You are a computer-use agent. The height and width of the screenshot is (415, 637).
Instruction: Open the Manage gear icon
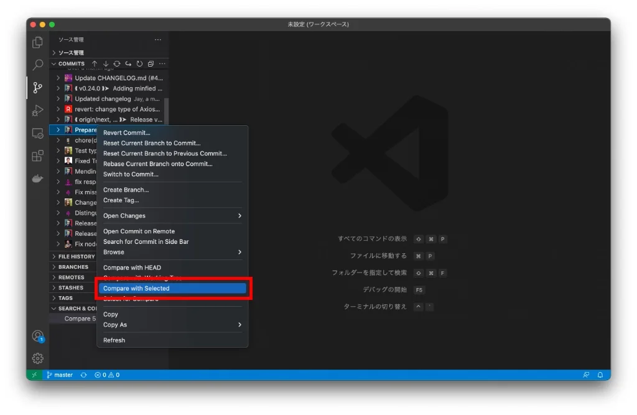pyautogui.click(x=37, y=358)
